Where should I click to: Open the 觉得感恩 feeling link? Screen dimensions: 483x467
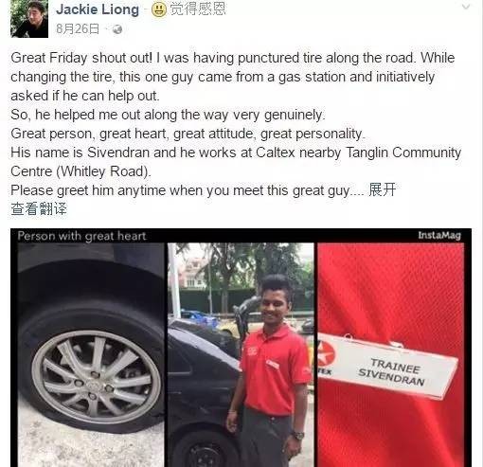[x=198, y=9]
